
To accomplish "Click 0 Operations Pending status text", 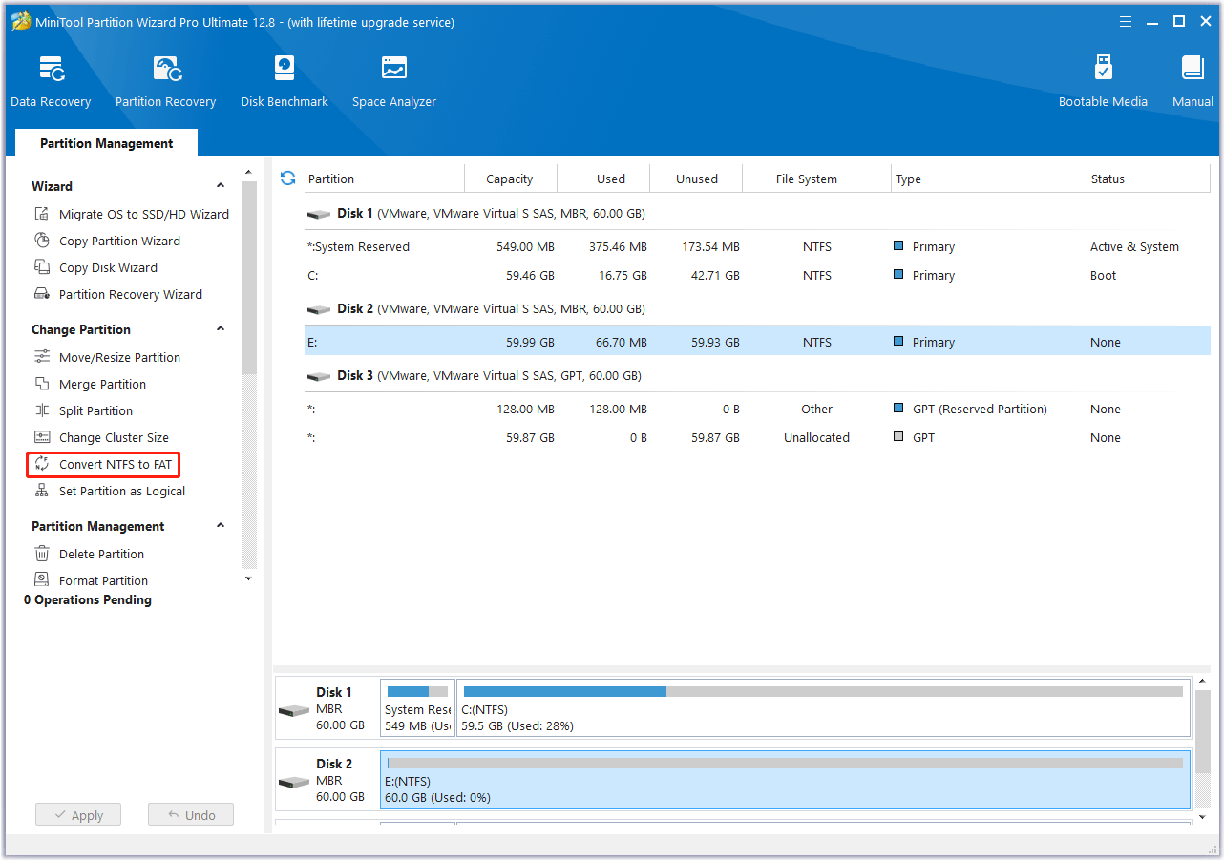I will [x=88, y=600].
